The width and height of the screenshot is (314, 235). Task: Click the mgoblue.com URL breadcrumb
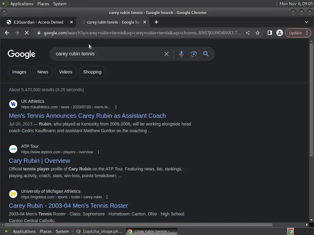[61, 197]
